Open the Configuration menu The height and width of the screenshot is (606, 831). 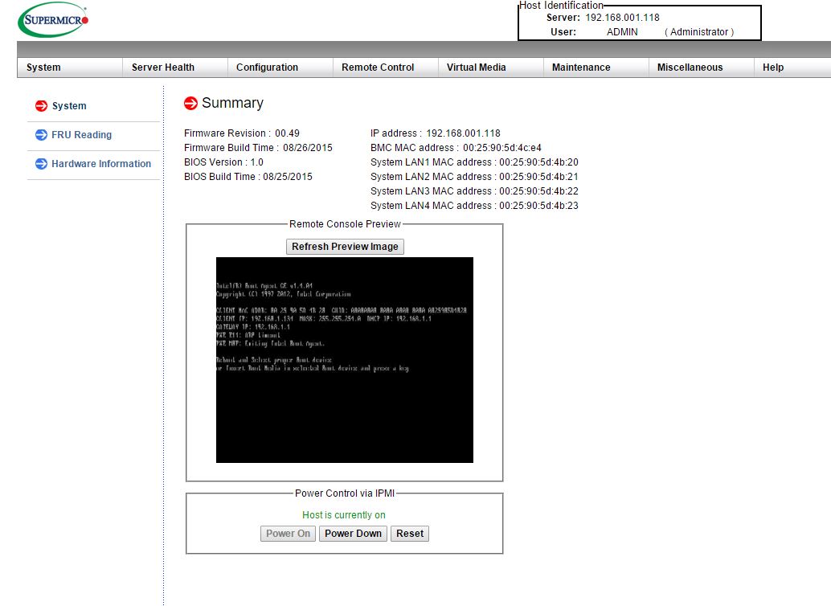267,68
